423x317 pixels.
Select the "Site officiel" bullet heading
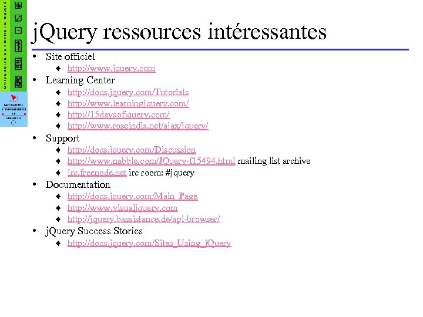click(70, 56)
